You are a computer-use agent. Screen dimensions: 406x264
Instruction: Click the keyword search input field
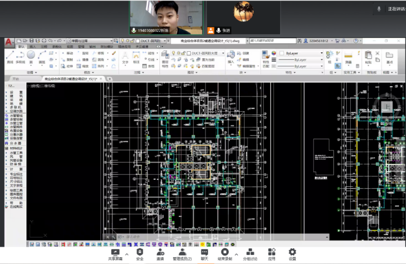[274, 41]
